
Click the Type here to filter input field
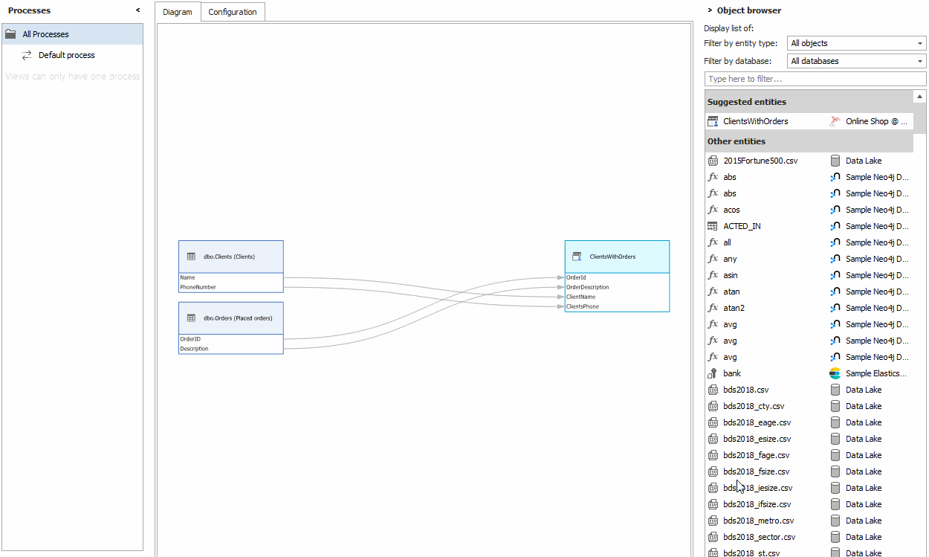[x=815, y=79]
